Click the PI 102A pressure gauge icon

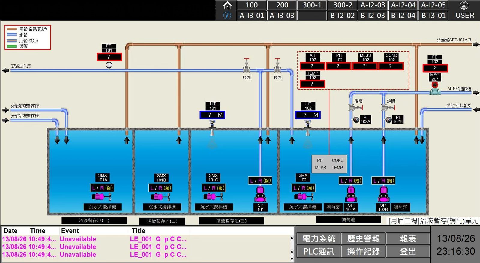point(356,120)
